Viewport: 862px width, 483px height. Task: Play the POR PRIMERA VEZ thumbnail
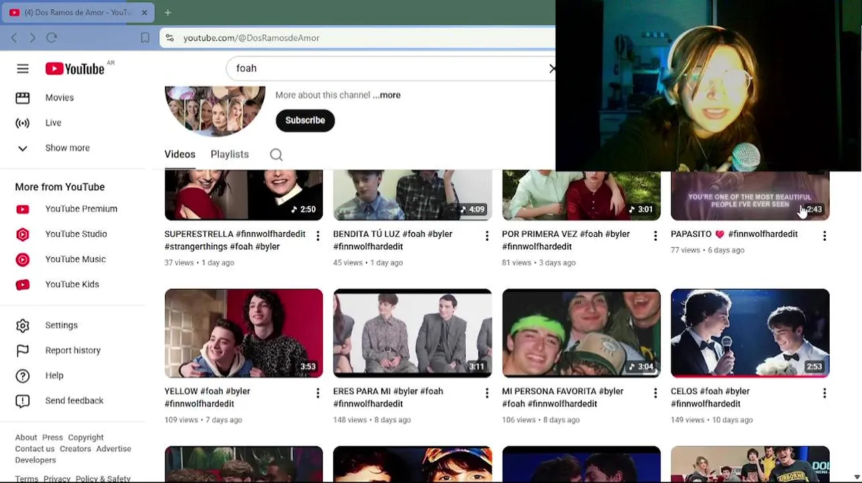click(581, 195)
